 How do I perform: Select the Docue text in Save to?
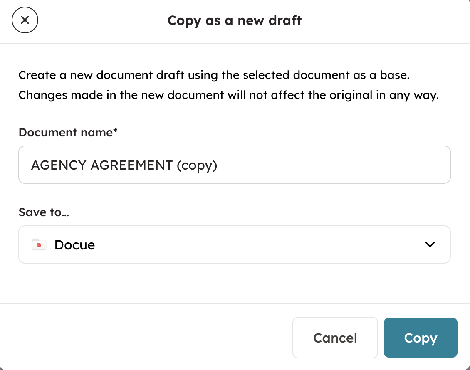pyautogui.click(x=74, y=245)
